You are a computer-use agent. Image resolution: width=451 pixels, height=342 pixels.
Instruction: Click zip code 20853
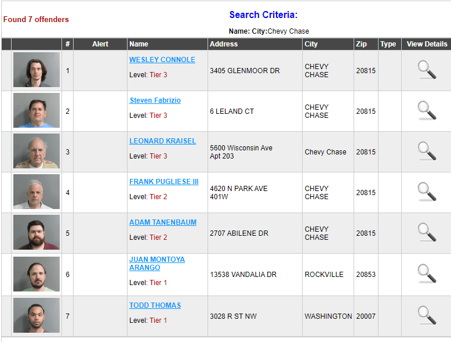[366, 274]
